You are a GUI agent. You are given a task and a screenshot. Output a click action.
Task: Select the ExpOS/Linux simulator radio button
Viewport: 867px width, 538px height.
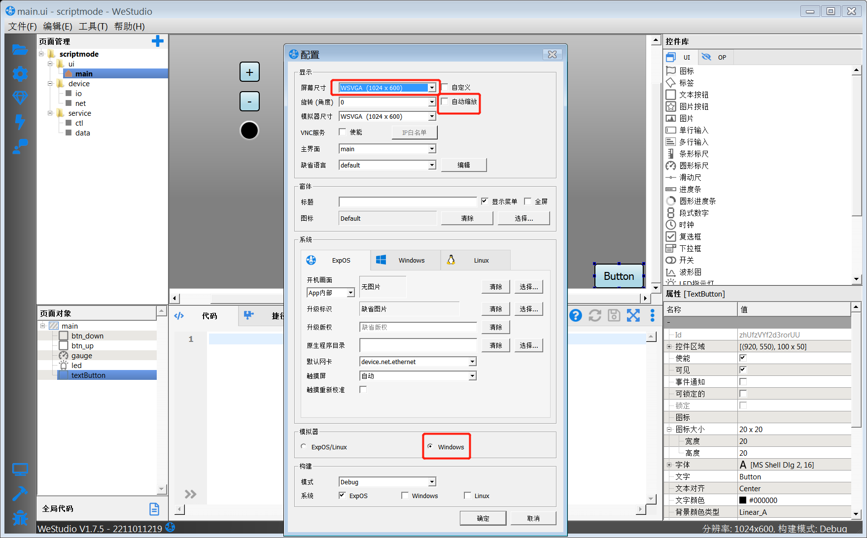click(304, 446)
